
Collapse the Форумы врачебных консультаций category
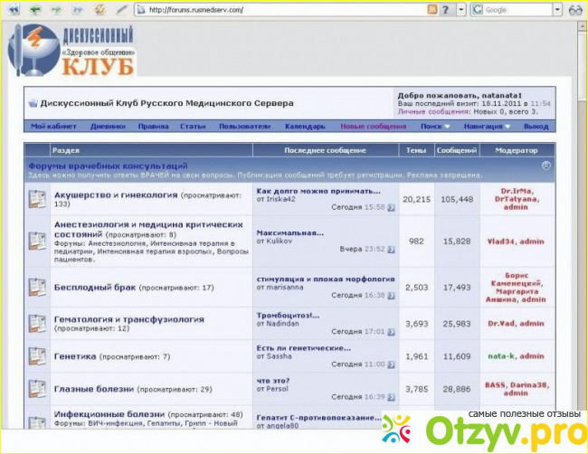tap(546, 166)
